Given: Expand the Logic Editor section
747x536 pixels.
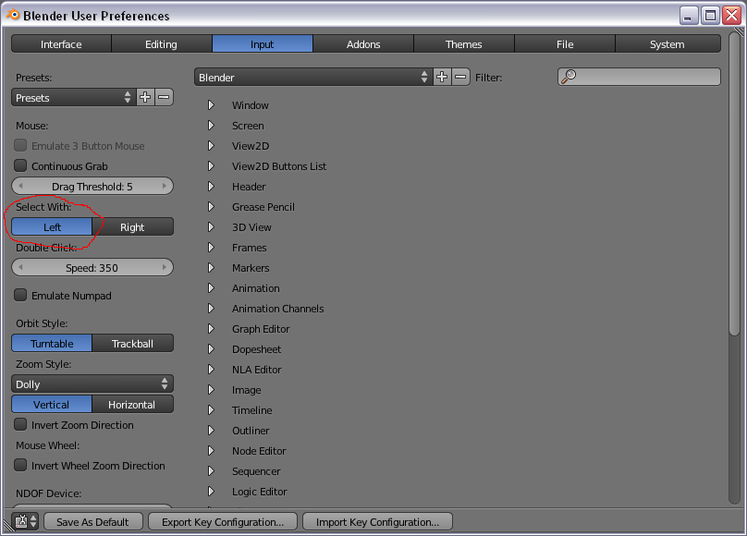Looking at the screenshot, I should pyautogui.click(x=211, y=492).
